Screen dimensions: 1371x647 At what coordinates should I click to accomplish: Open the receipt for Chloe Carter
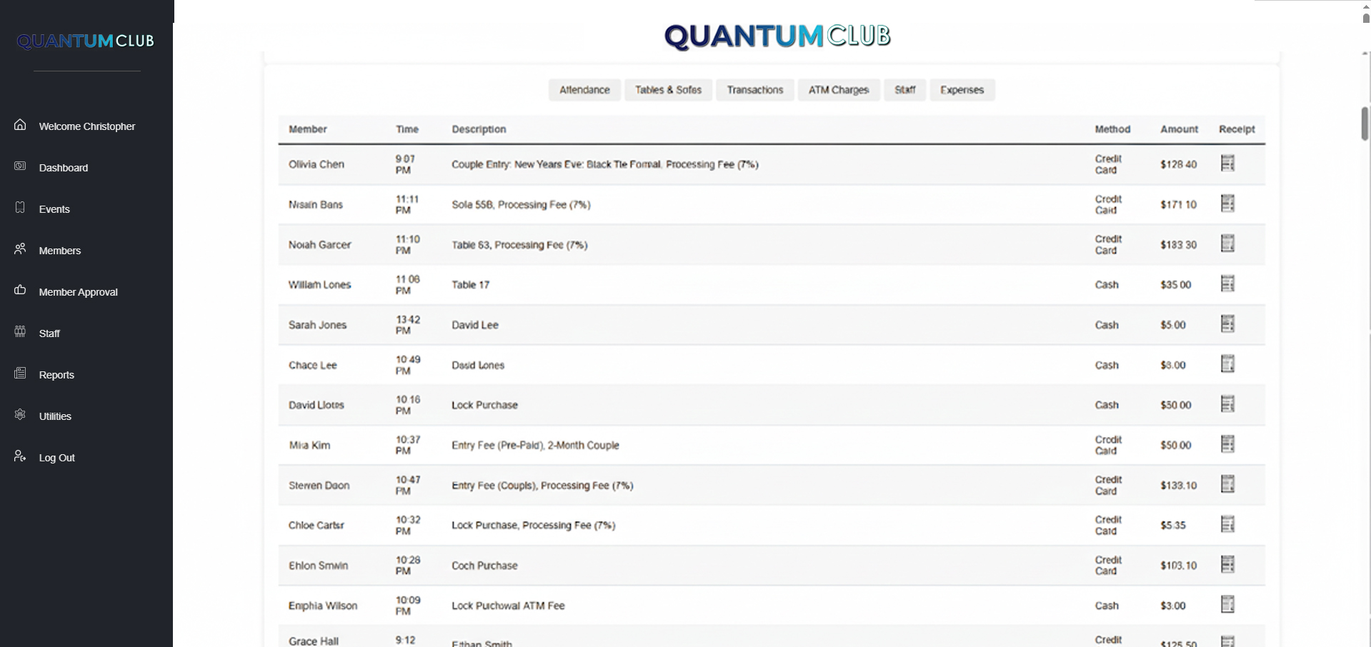[1228, 524]
